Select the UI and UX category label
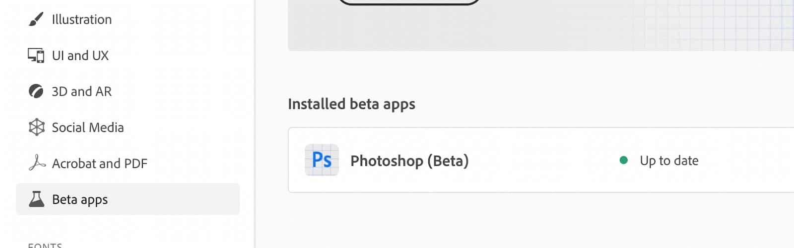The width and height of the screenshot is (794, 248). coord(80,56)
